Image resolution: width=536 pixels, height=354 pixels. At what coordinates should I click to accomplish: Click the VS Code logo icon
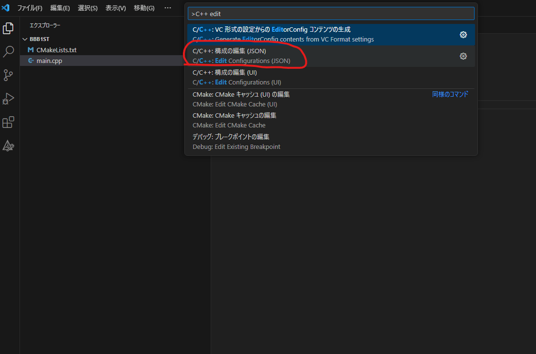[6, 7]
